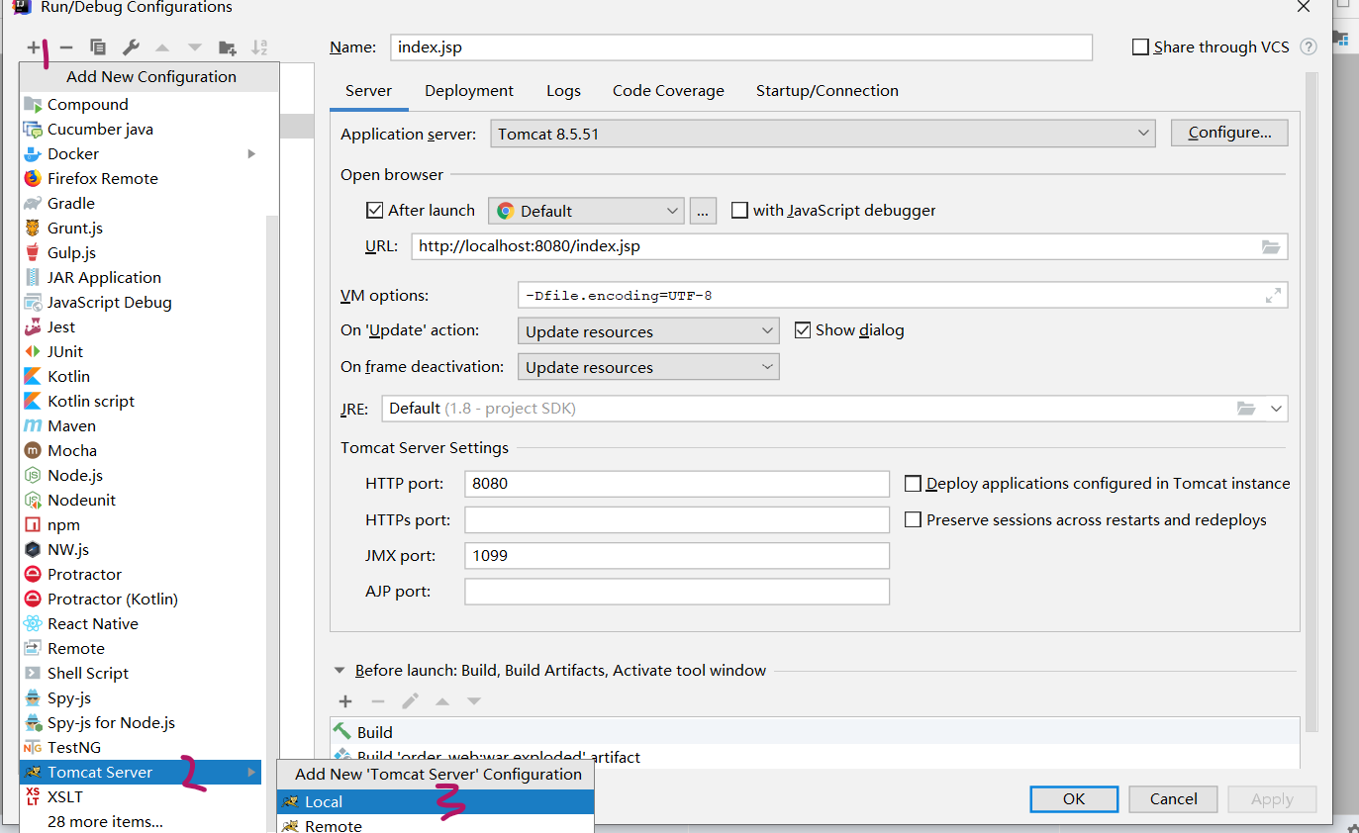Enable with JavaScript debugger checkbox
Screen dimensions: 1359x833
739,210
